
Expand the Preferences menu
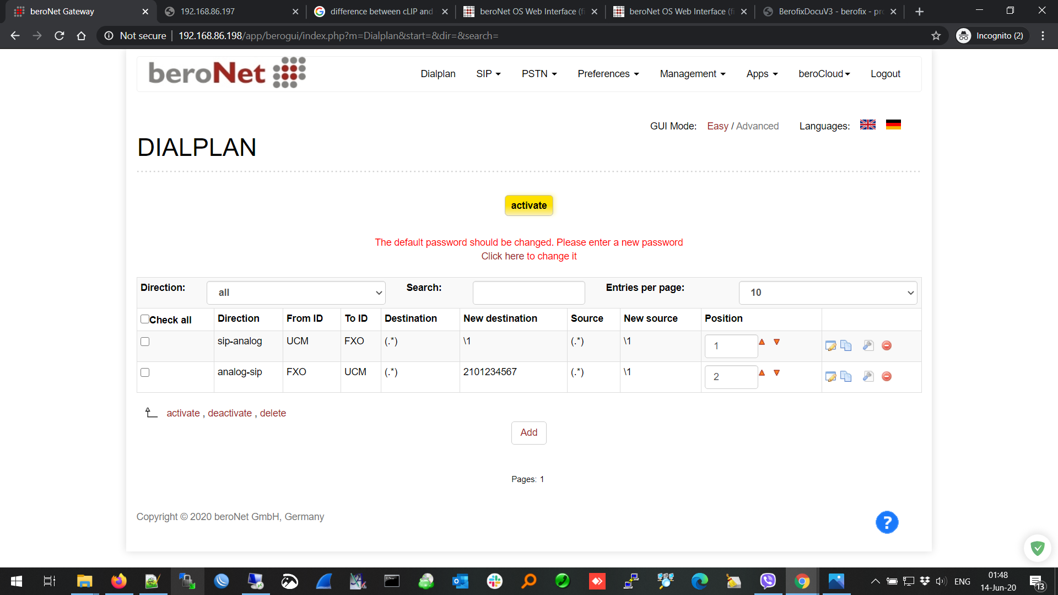(608, 74)
